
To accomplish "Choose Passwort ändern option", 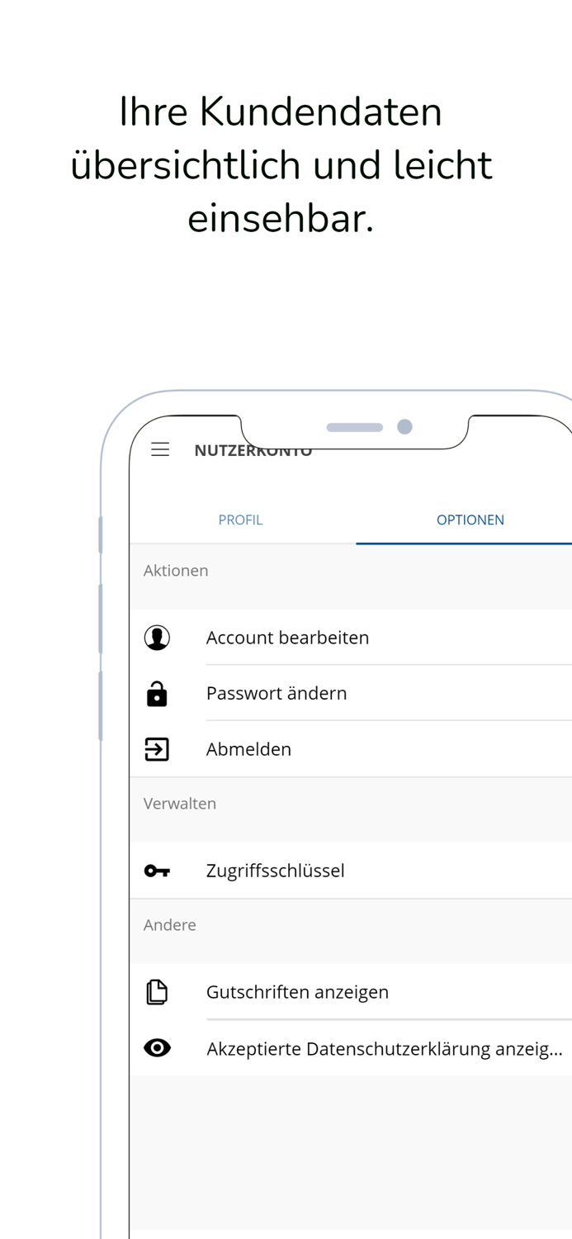I will coord(277,694).
